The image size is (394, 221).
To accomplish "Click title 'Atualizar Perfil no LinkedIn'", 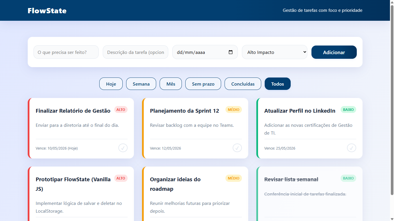I will pos(300,111).
